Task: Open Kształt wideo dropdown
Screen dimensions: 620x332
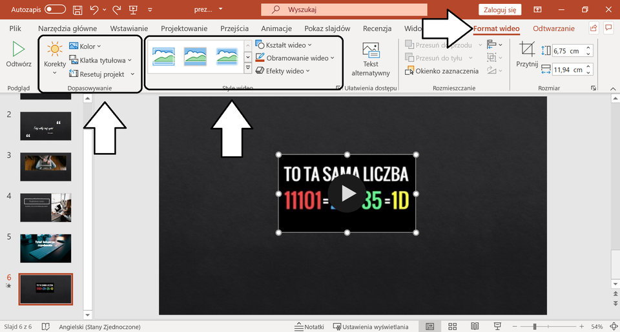Action: [284, 45]
